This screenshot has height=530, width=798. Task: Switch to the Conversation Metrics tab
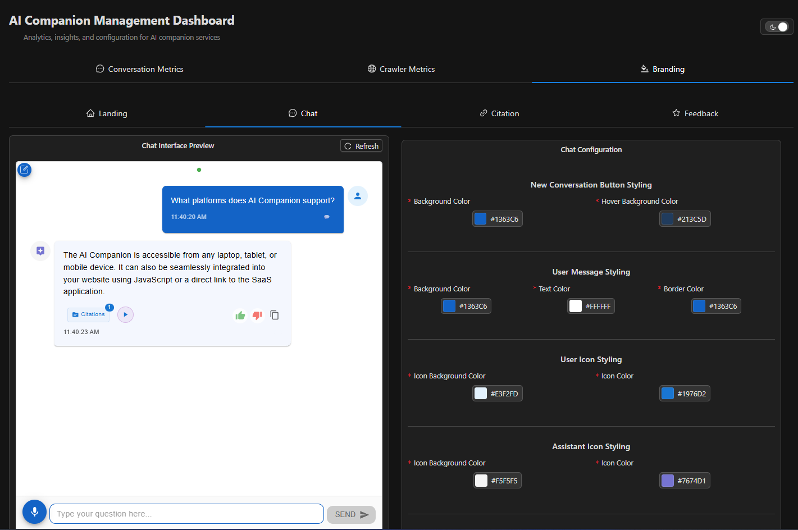click(139, 68)
